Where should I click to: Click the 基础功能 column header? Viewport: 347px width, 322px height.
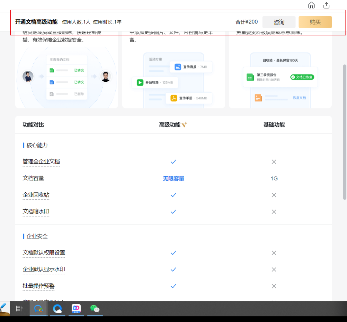point(274,125)
